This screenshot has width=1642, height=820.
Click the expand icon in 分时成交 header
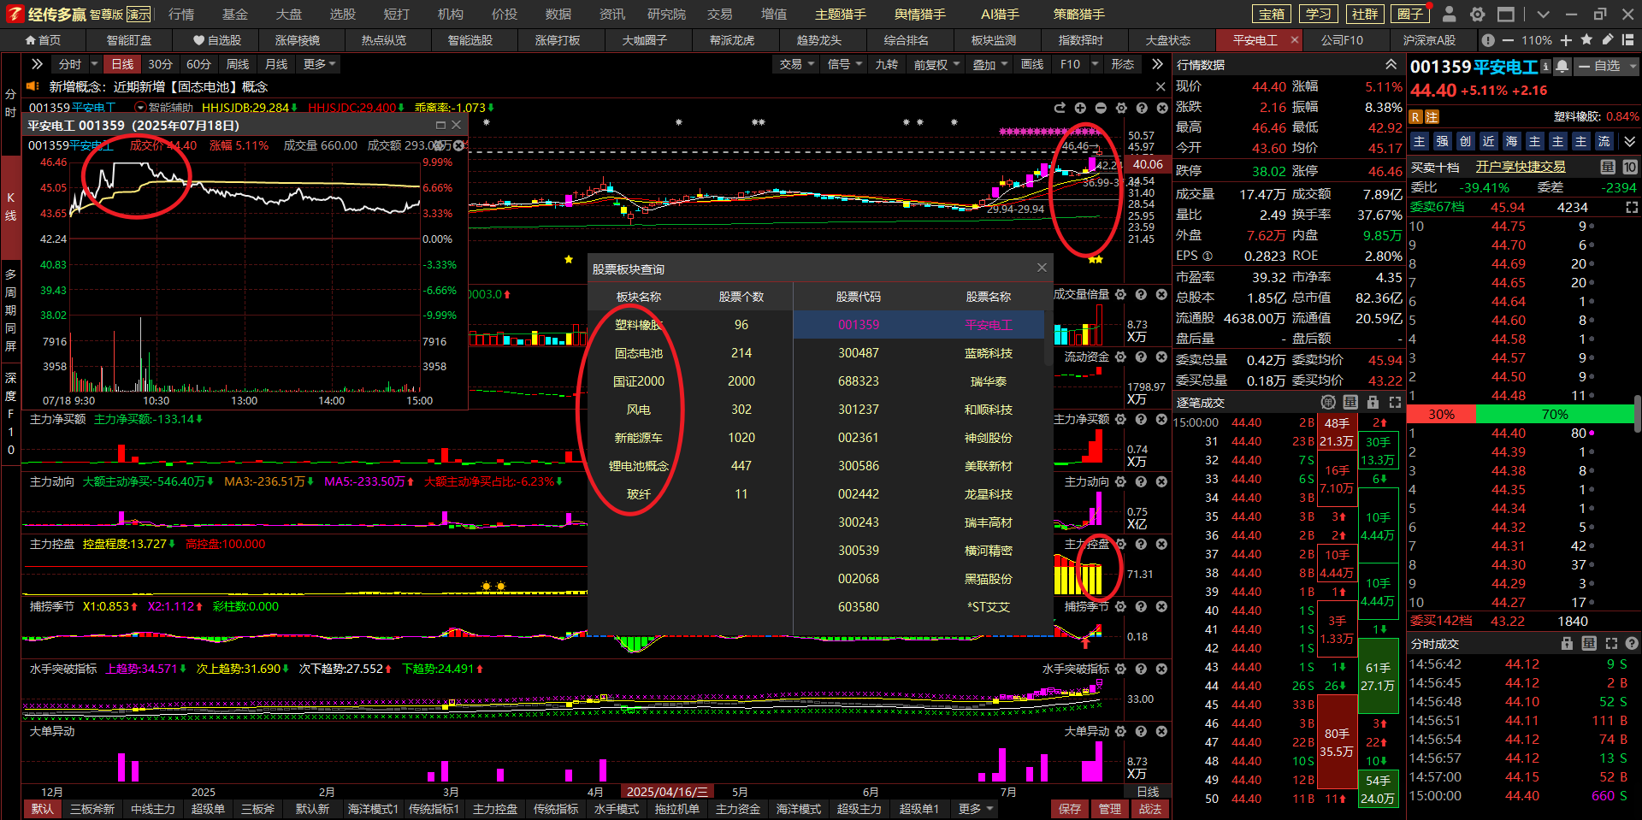coord(1611,643)
